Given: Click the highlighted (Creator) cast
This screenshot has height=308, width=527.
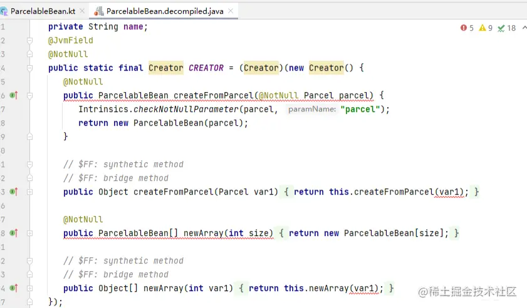Looking at the screenshot, I should pyautogui.click(x=261, y=68).
